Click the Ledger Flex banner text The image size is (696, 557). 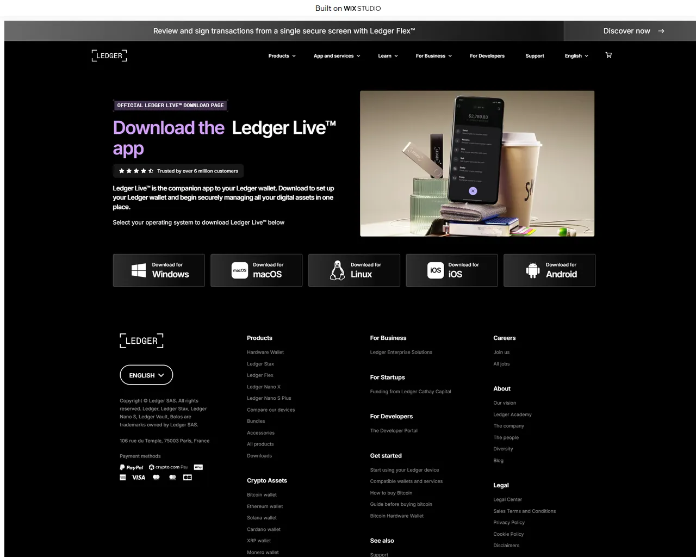(x=284, y=31)
